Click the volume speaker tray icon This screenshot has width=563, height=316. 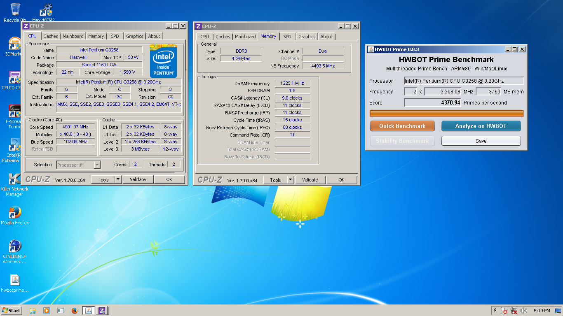point(524,311)
